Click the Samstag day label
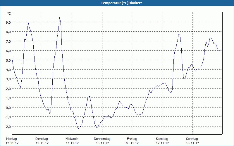The height and width of the screenshot is (146, 234). click(162, 139)
